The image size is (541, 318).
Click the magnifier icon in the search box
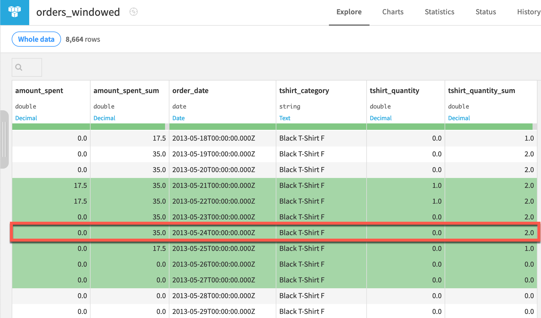click(19, 67)
